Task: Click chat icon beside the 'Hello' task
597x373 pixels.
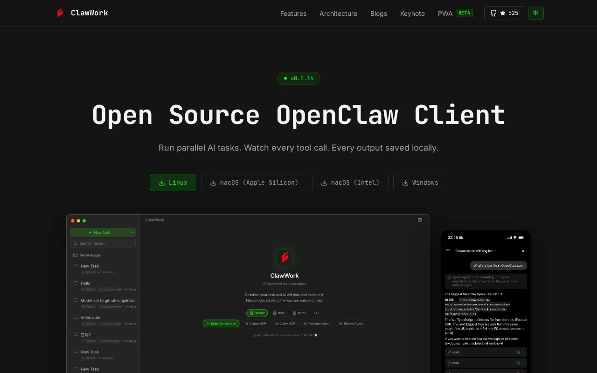Action: pyautogui.click(x=75, y=283)
